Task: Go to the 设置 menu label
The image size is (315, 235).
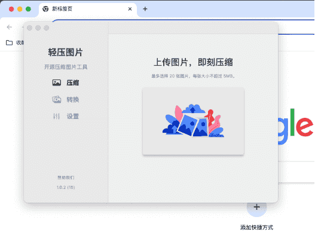Action: tap(73, 116)
